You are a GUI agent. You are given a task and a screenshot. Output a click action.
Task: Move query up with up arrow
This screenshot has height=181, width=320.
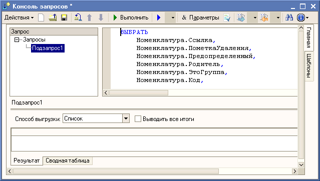click(x=89, y=17)
